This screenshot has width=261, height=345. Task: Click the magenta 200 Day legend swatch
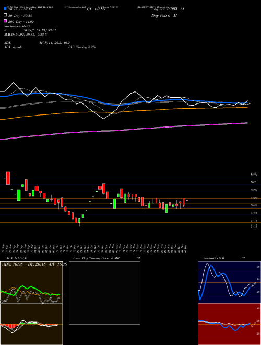pos(6,21)
